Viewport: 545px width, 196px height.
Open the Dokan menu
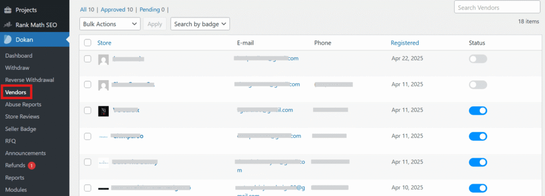[x=35, y=39]
